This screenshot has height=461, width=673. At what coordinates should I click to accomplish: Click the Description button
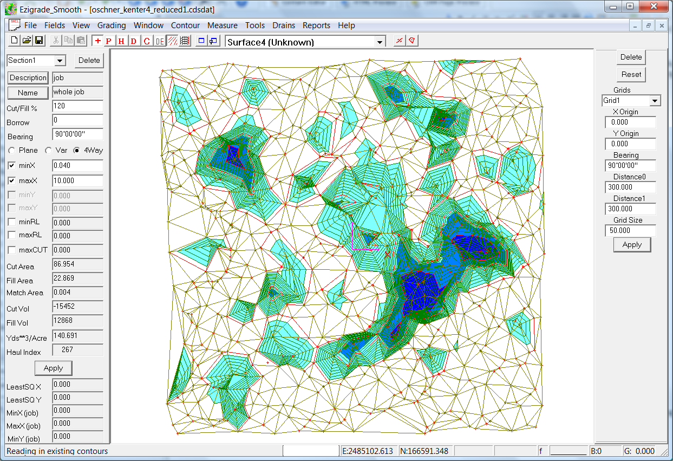tap(28, 78)
